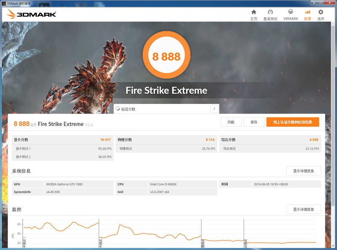The width and height of the screenshot is (337, 250).
Task: Toggle the 验证分数 verification indicator
Action: click(119, 108)
